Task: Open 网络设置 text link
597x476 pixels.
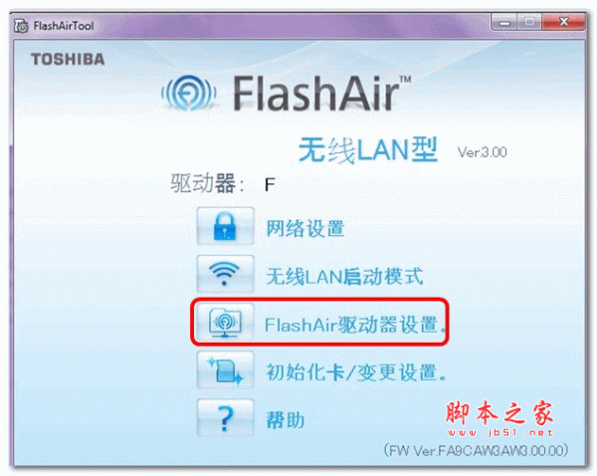Action: click(305, 228)
